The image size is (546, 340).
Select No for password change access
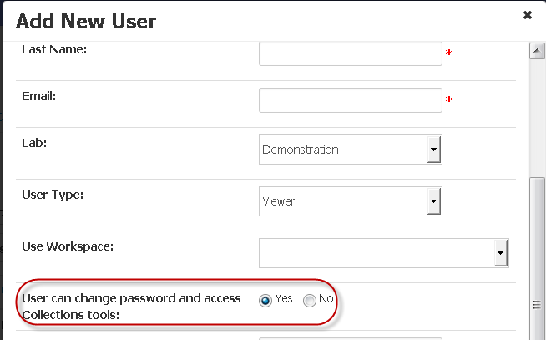[309, 300]
